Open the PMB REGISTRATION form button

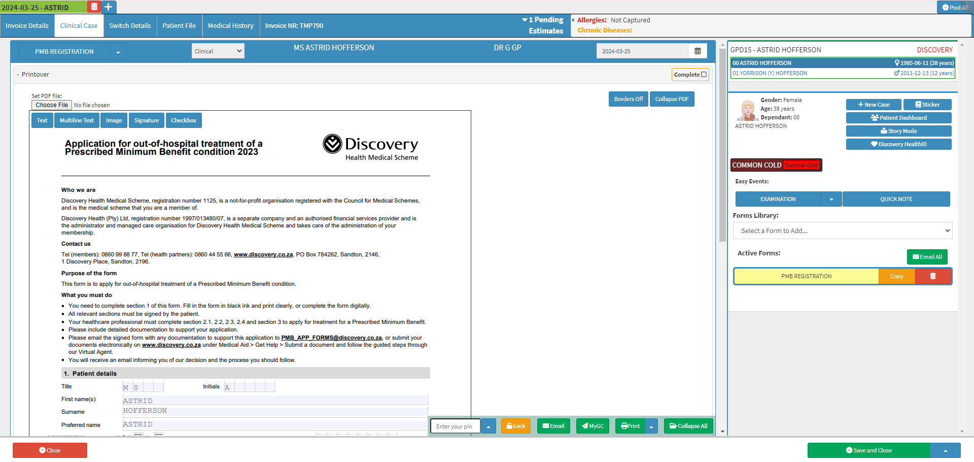(x=64, y=52)
